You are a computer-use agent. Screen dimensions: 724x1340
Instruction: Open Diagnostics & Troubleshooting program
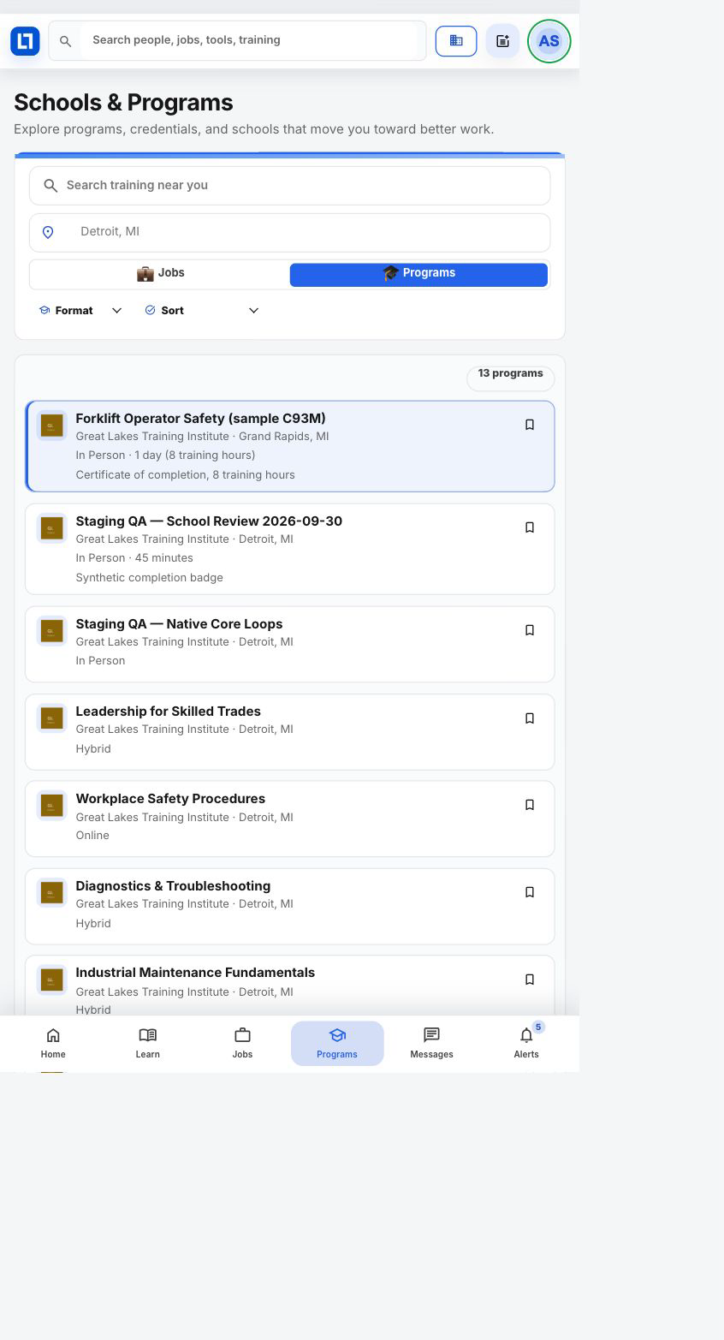(290, 907)
